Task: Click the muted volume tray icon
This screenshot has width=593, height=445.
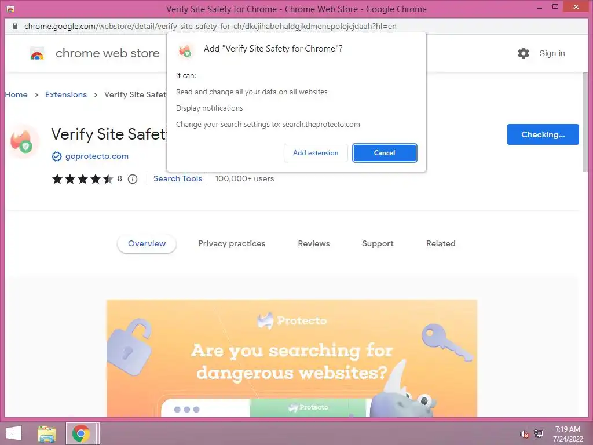Action: (524, 434)
